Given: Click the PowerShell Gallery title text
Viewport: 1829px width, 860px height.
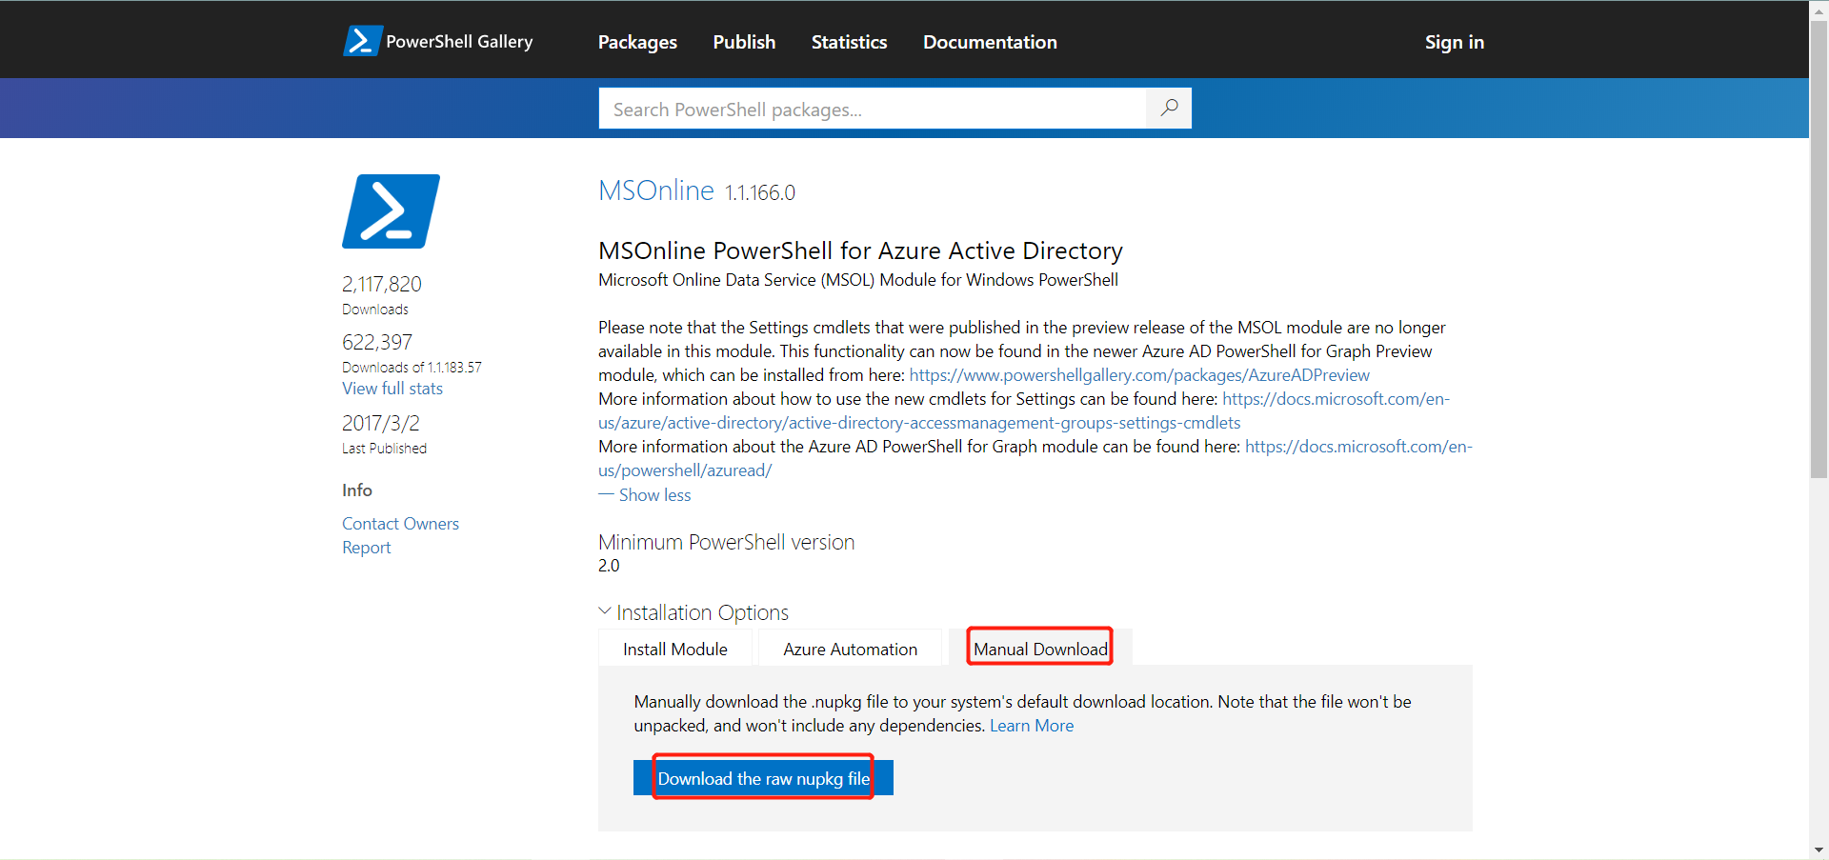Looking at the screenshot, I should 459,41.
